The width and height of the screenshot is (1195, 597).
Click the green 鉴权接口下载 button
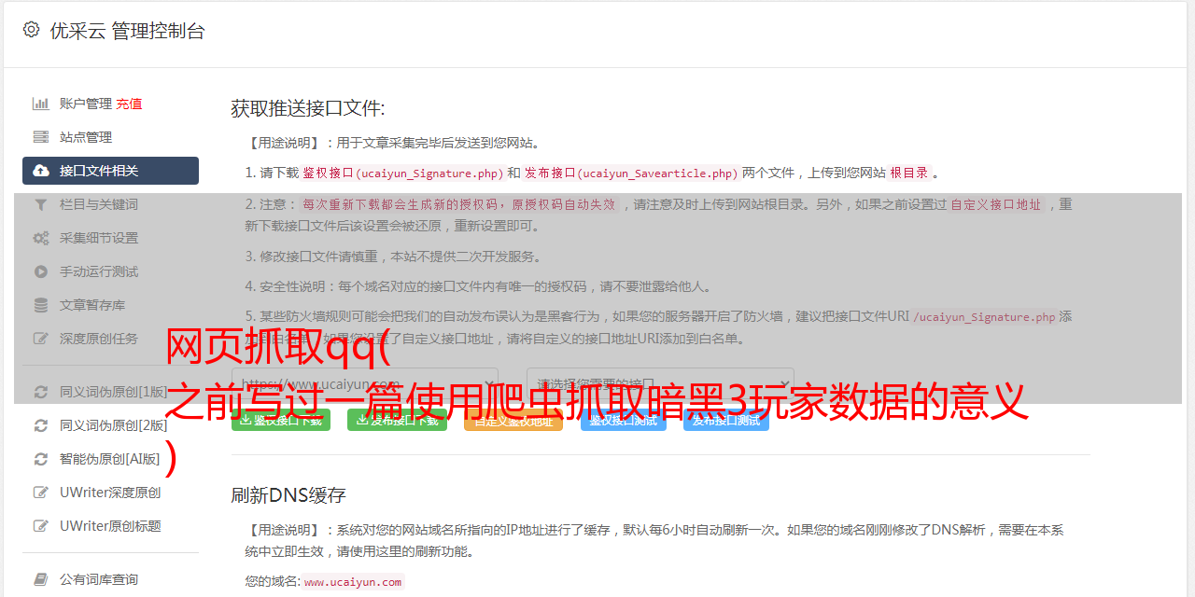(280, 421)
